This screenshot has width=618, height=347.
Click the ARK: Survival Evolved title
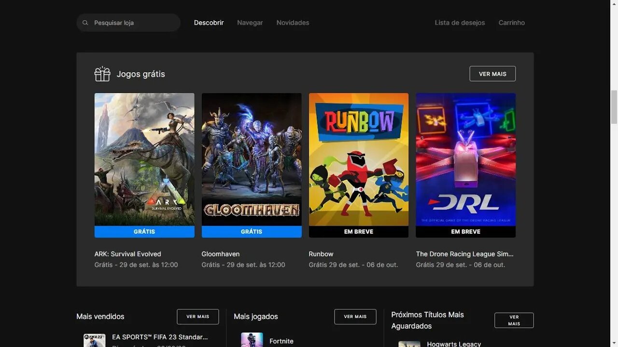tap(128, 254)
